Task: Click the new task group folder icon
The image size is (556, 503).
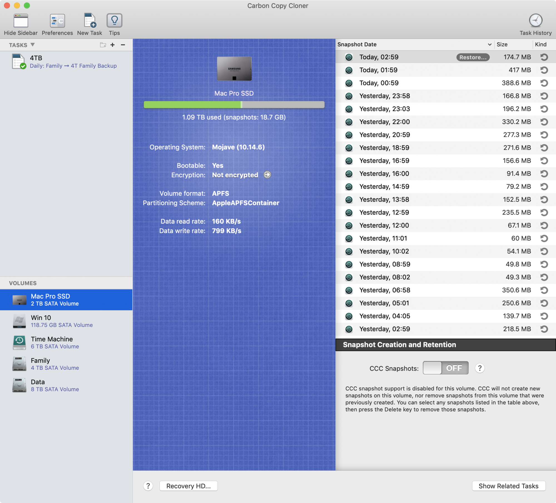Action: click(x=103, y=45)
